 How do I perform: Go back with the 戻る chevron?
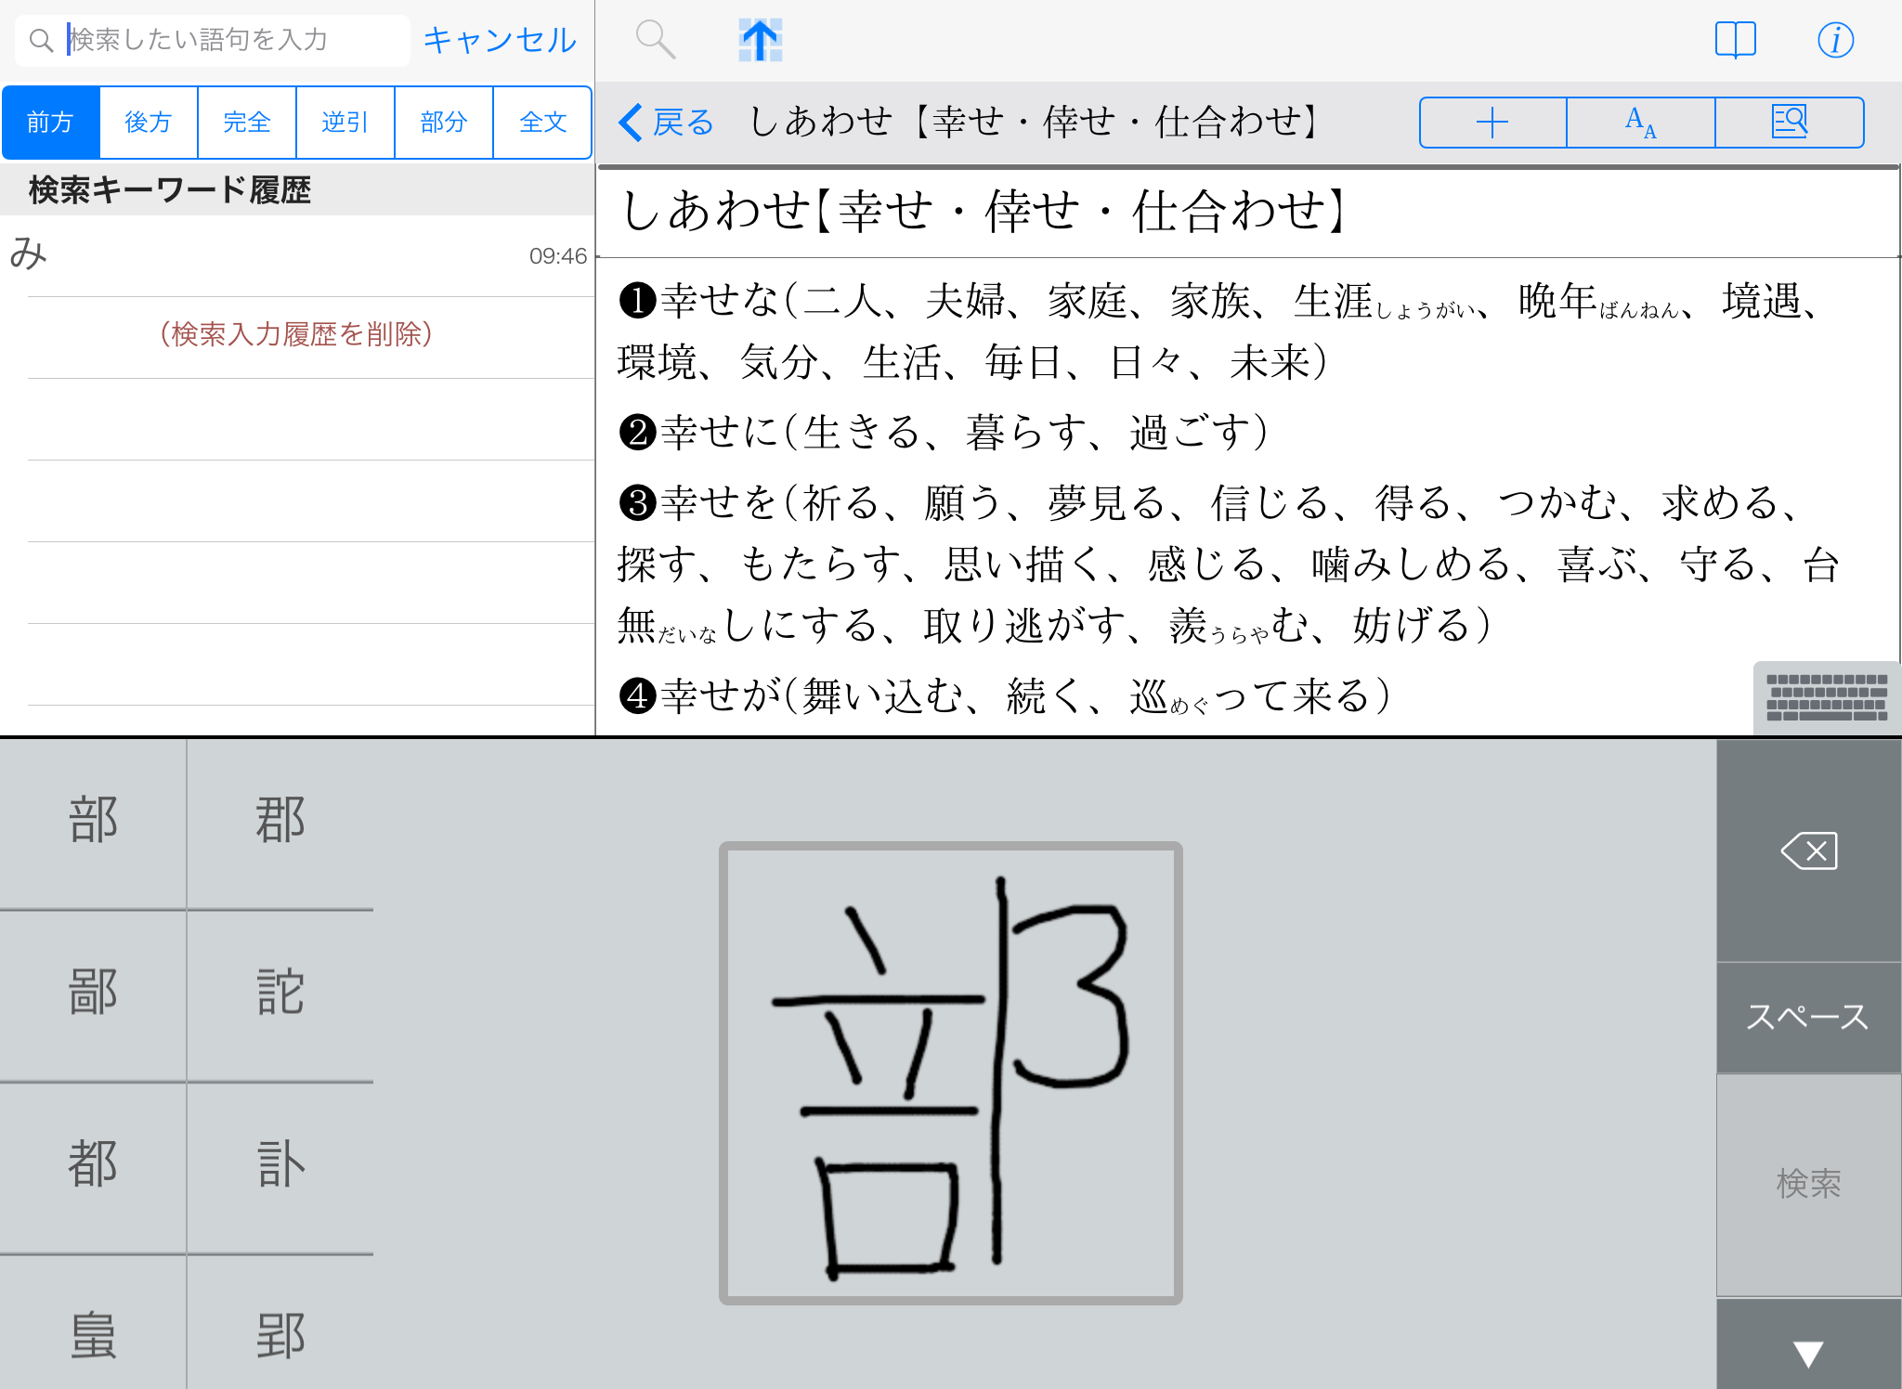tap(665, 123)
